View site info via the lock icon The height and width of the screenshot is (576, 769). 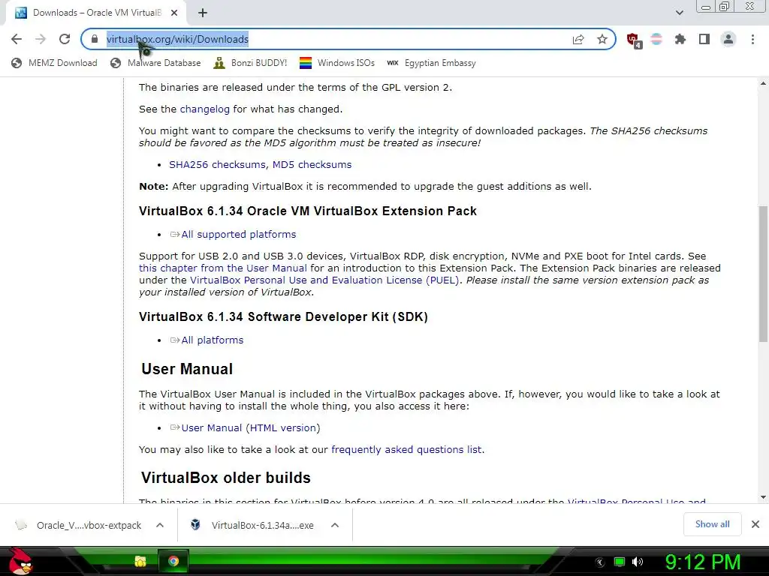[x=95, y=39]
